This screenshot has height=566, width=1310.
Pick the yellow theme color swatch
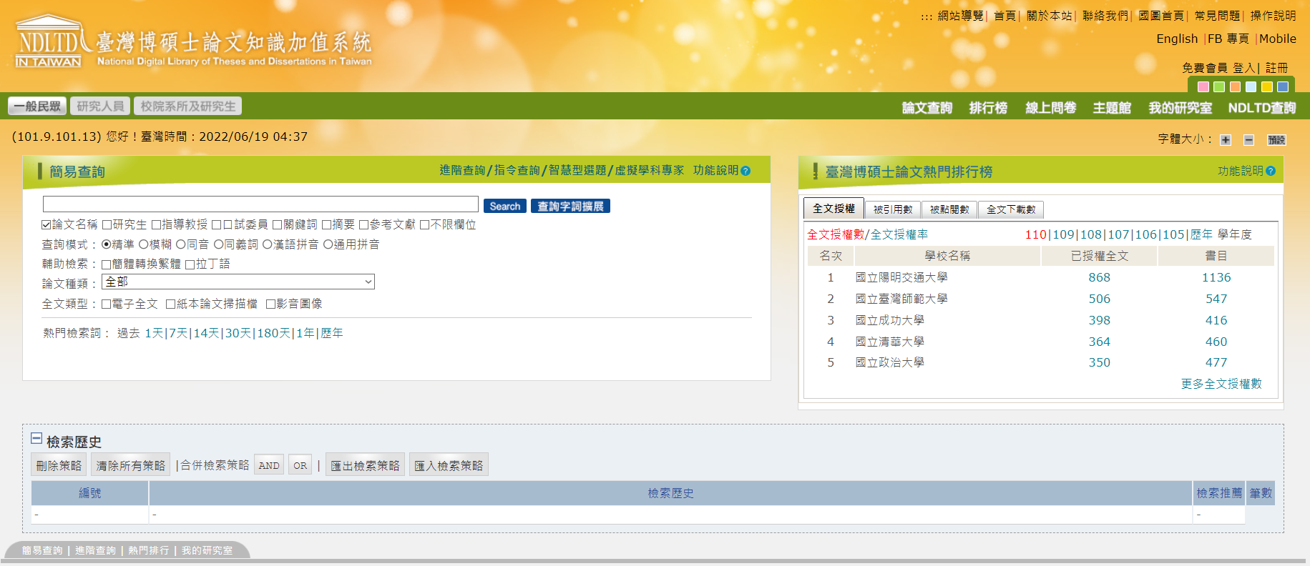click(x=1267, y=86)
